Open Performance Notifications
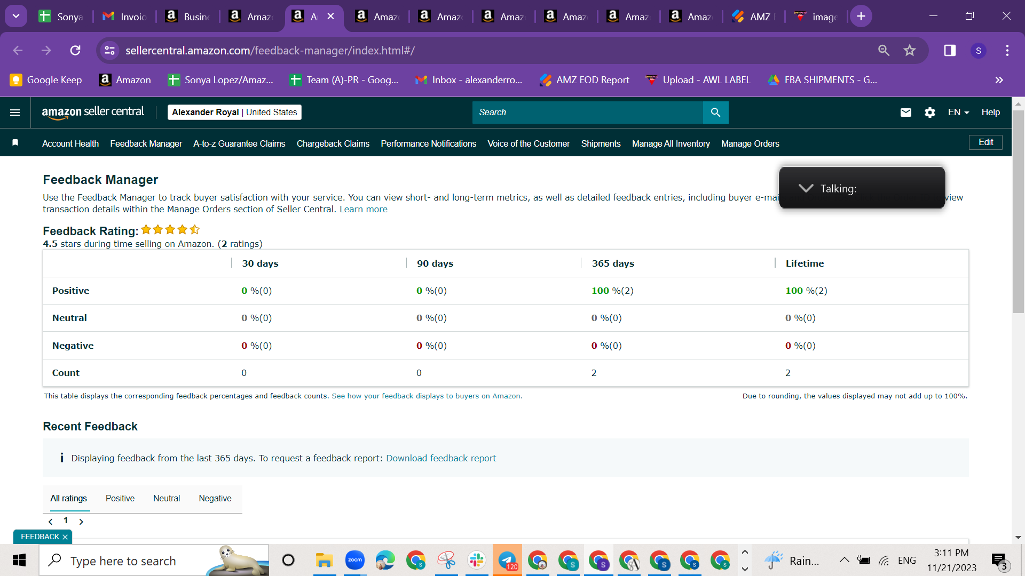Image resolution: width=1025 pixels, height=576 pixels. pyautogui.click(x=428, y=143)
